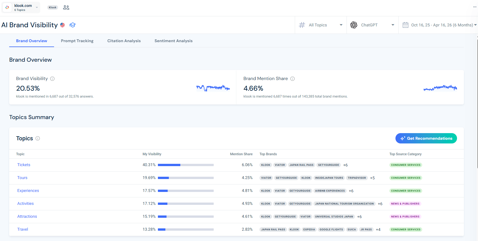This screenshot has width=478, height=241.
Task: Click EXPEDIA brand tag in Travel row
Action: [x=309, y=230]
